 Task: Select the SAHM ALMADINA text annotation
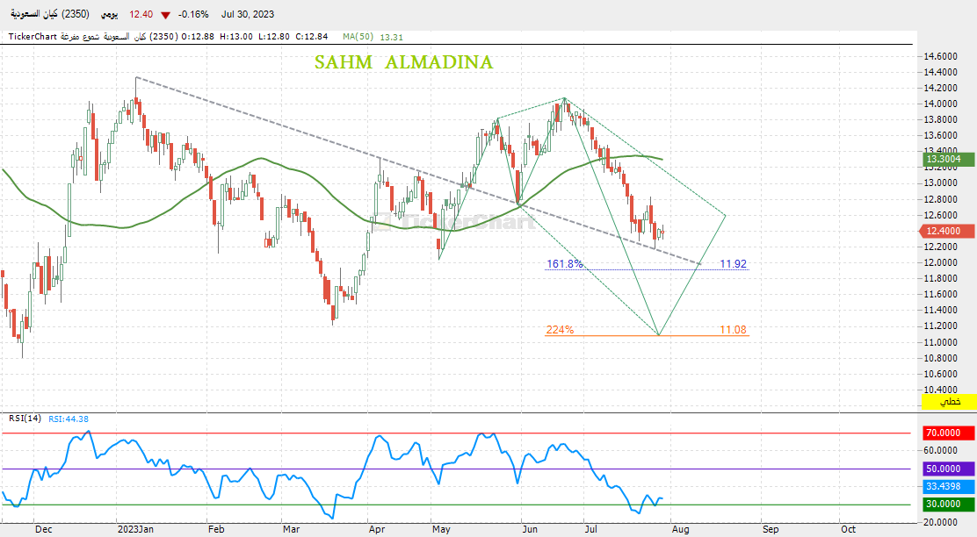[x=404, y=62]
